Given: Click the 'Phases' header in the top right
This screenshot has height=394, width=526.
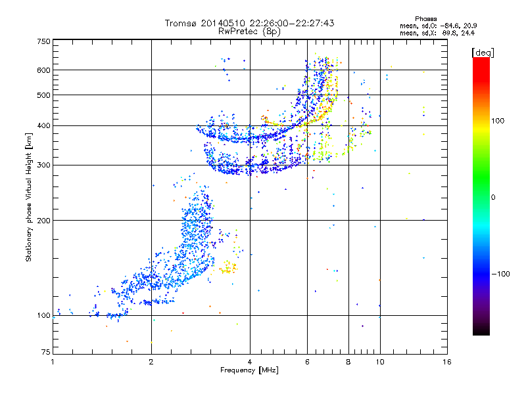Looking at the screenshot, I should 425,19.
